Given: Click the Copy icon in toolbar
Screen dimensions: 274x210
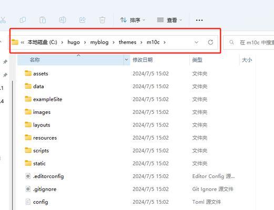Looking at the screenshot, I should click(x=23, y=20).
